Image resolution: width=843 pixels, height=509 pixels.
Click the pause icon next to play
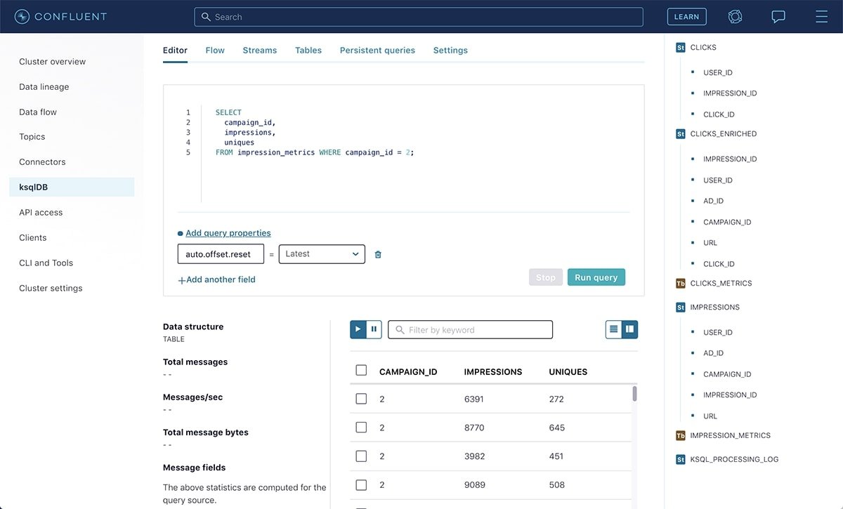point(373,329)
